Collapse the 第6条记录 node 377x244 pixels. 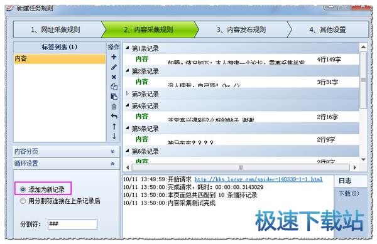(127, 151)
